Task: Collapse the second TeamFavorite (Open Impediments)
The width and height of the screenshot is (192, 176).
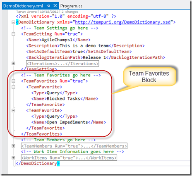Action: 13,110
